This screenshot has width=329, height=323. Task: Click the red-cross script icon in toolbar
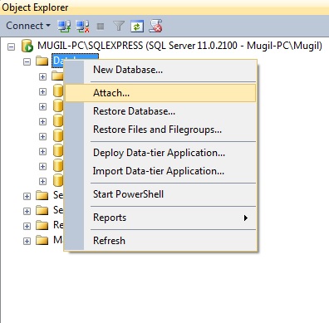(155, 26)
